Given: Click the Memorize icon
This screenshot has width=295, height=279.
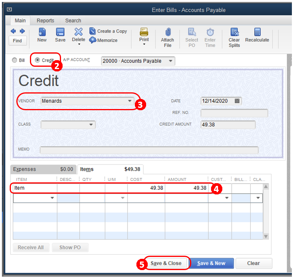Looking at the screenshot, I should click(x=93, y=40).
